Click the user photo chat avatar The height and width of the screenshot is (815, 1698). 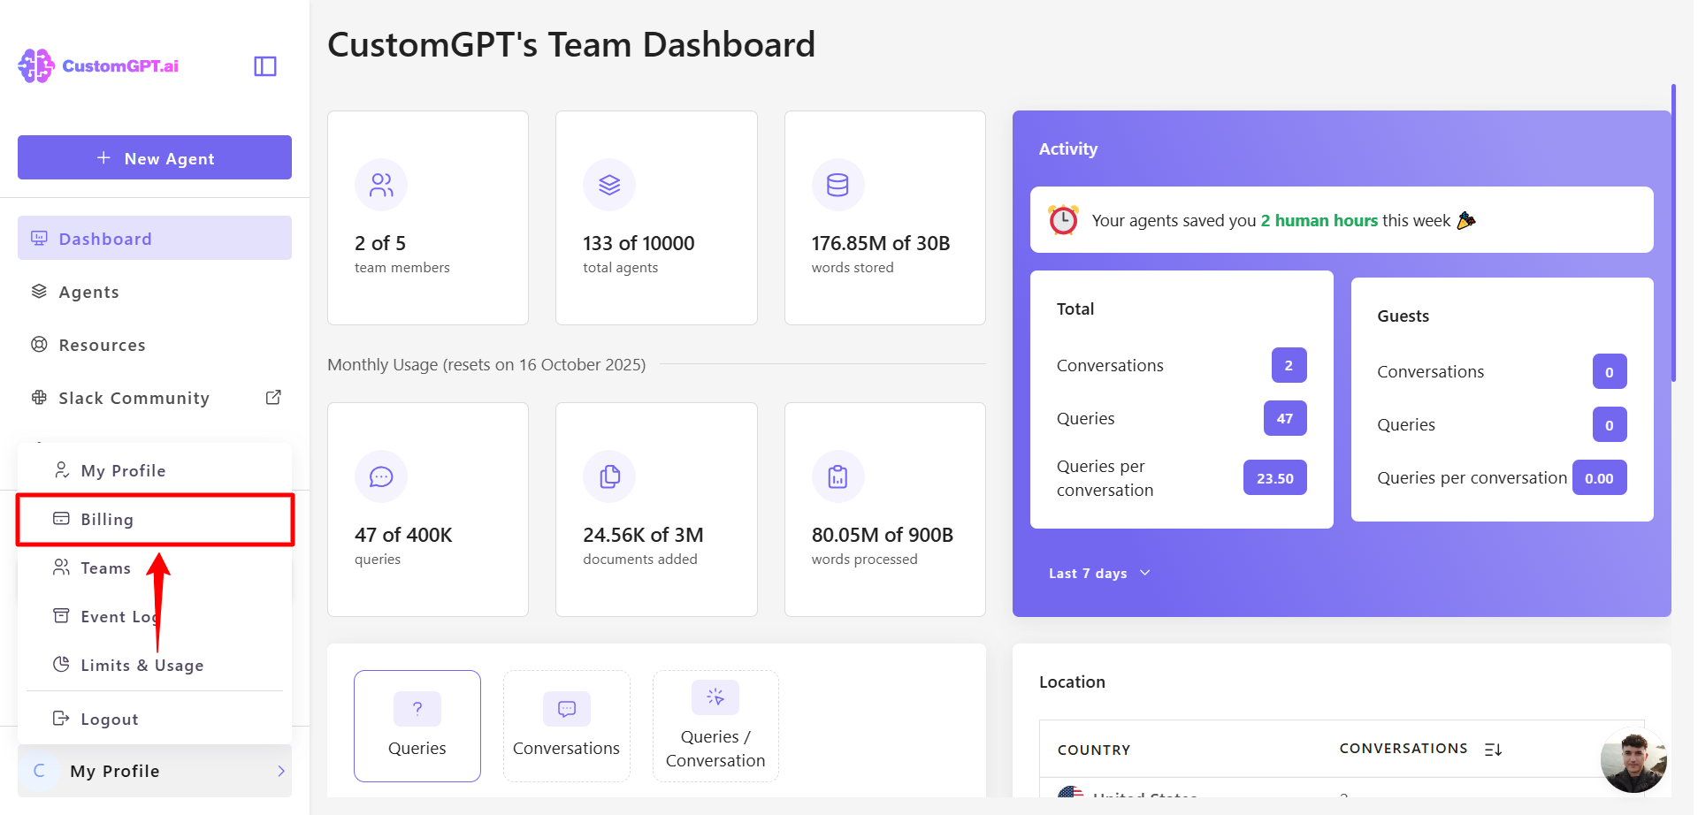click(1633, 759)
